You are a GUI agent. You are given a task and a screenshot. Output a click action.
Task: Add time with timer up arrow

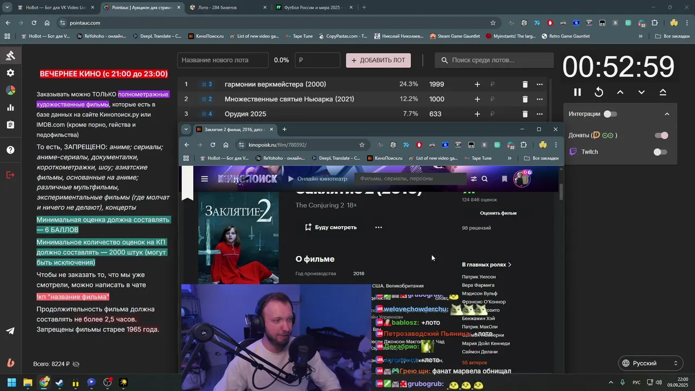point(620,92)
